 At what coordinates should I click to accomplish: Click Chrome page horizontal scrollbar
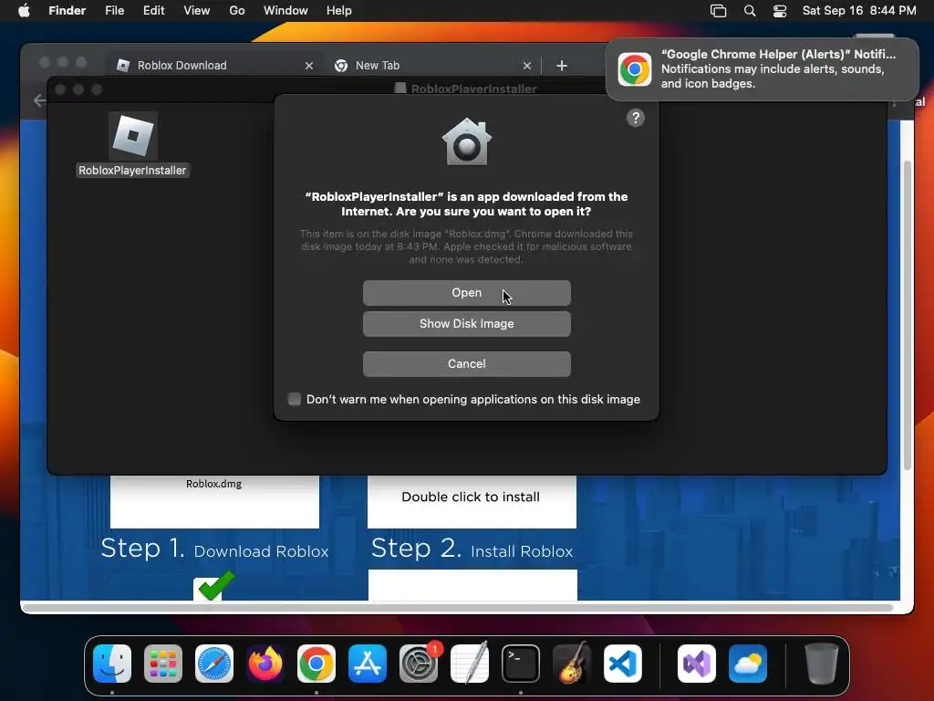458,608
